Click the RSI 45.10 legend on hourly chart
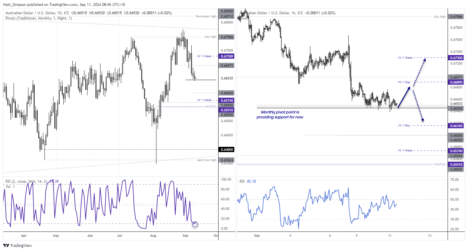This screenshot has height=251, width=468. 248,181
